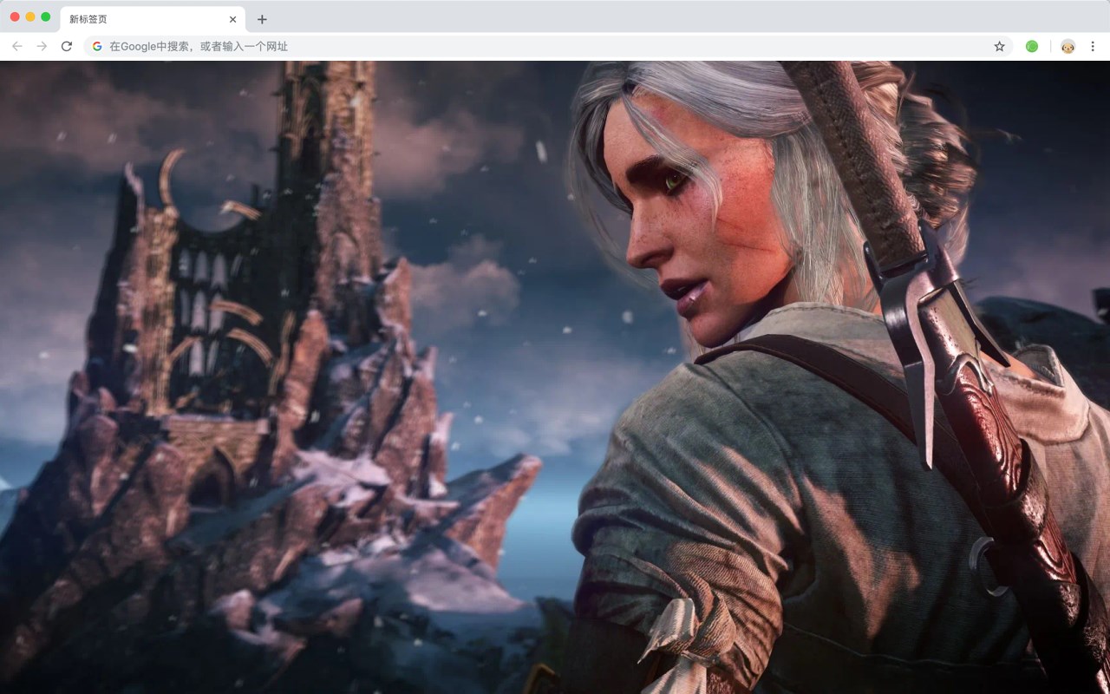Click the browser back arrow

click(17, 46)
